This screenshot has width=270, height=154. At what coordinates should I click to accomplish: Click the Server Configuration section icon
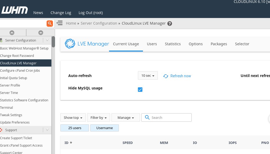(x=1, y=40)
